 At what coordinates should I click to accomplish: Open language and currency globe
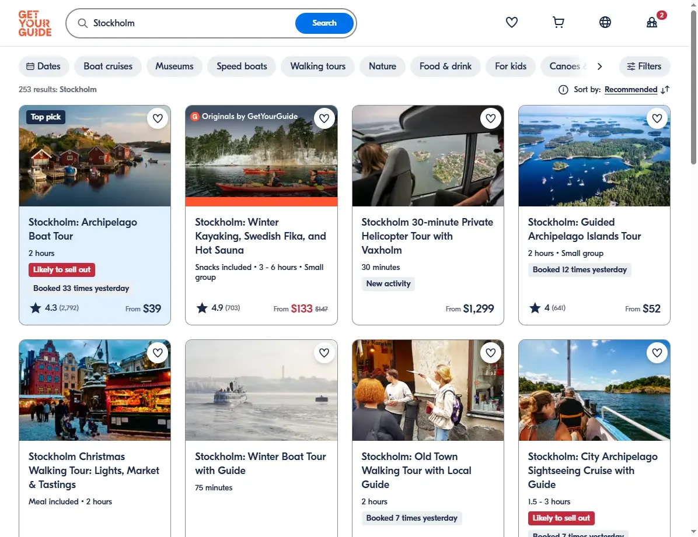[x=605, y=22]
